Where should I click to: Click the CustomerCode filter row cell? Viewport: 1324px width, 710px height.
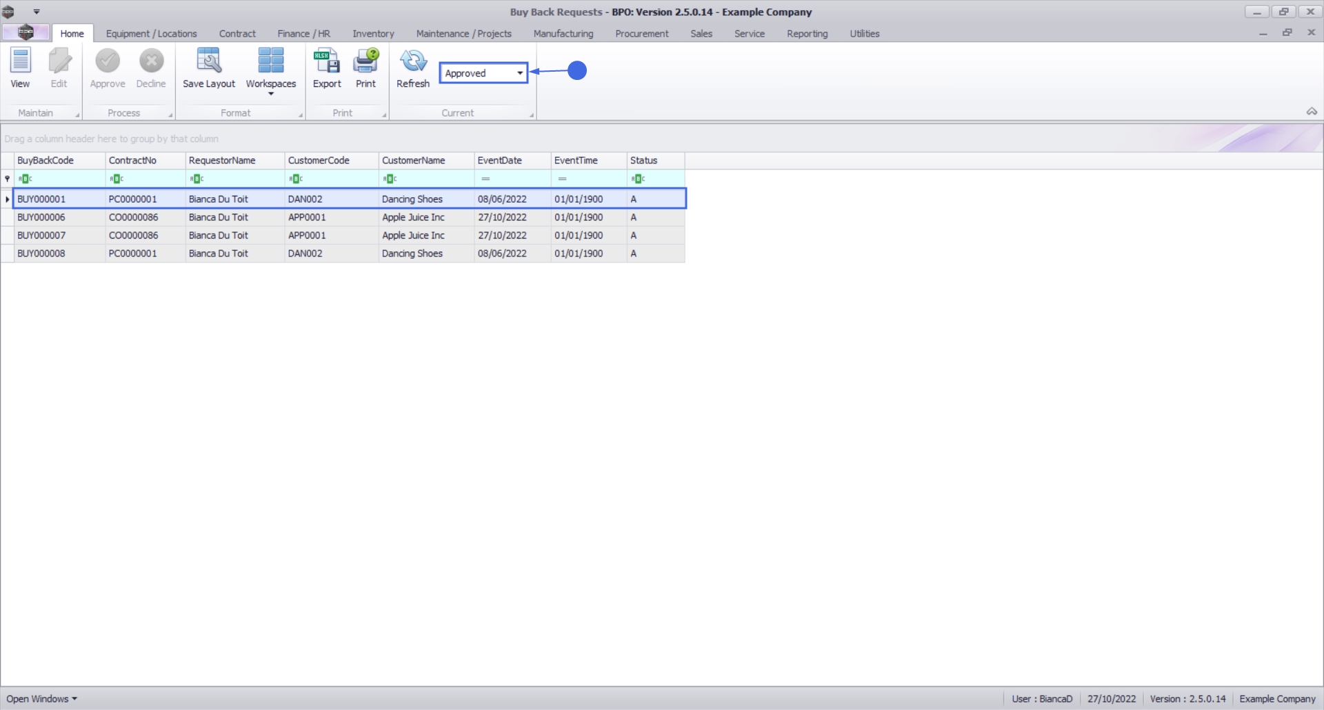click(x=332, y=179)
